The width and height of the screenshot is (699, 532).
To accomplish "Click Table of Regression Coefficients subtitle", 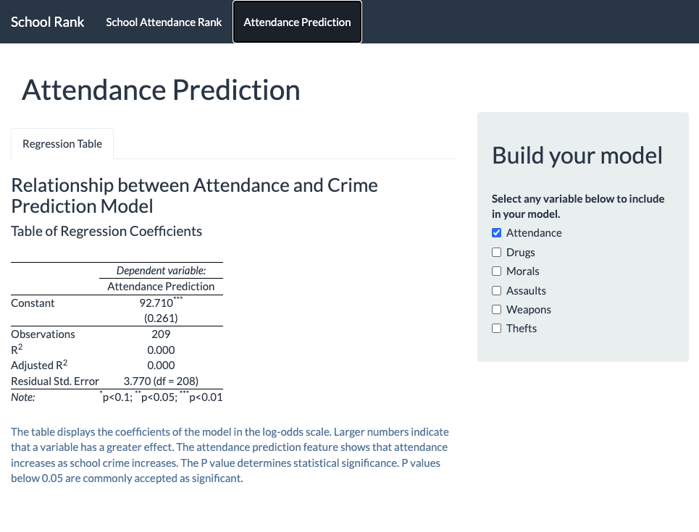I will click(x=106, y=231).
